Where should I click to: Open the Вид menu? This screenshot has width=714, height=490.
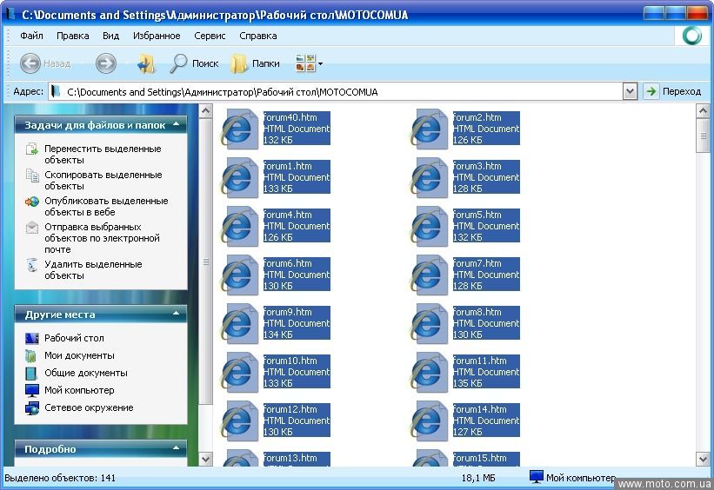pyautogui.click(x=110, y=36)
